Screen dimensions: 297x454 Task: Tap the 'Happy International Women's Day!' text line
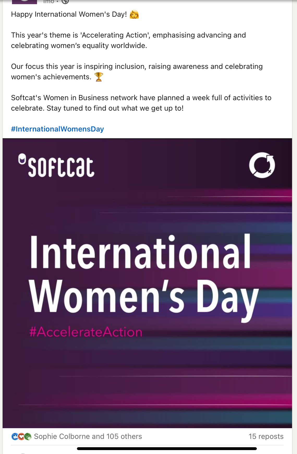(69, 14)
